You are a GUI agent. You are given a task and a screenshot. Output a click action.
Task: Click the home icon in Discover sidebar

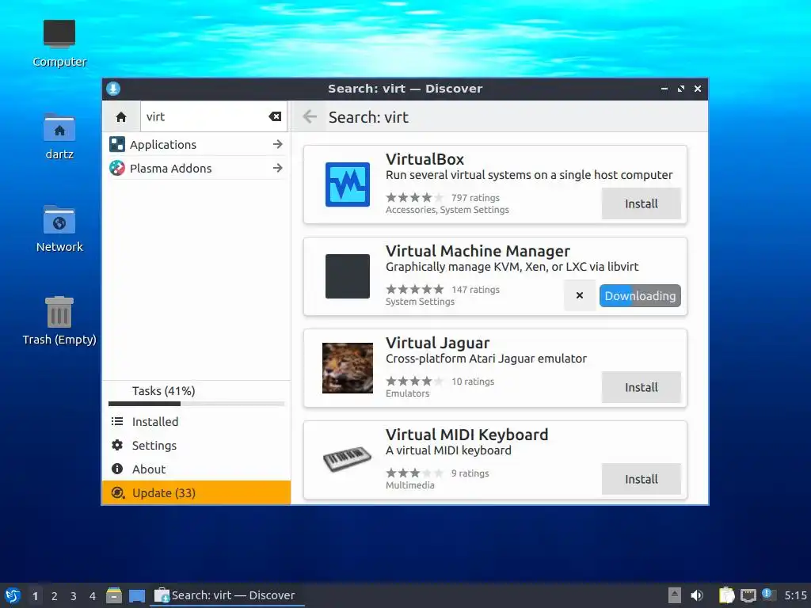click(121, 117)
